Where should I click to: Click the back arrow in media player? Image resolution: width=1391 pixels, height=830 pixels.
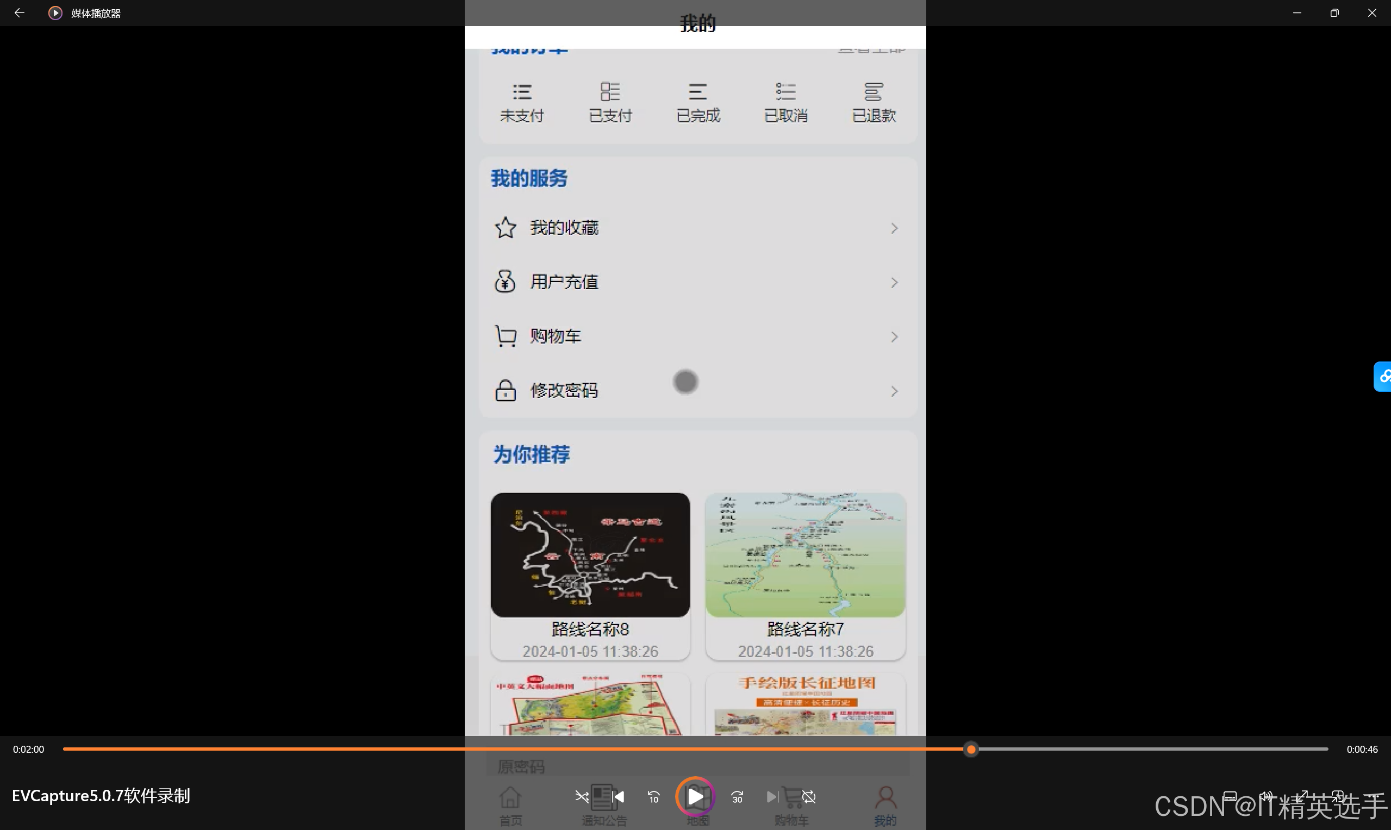pyautogui.click(x=19, y=13)
